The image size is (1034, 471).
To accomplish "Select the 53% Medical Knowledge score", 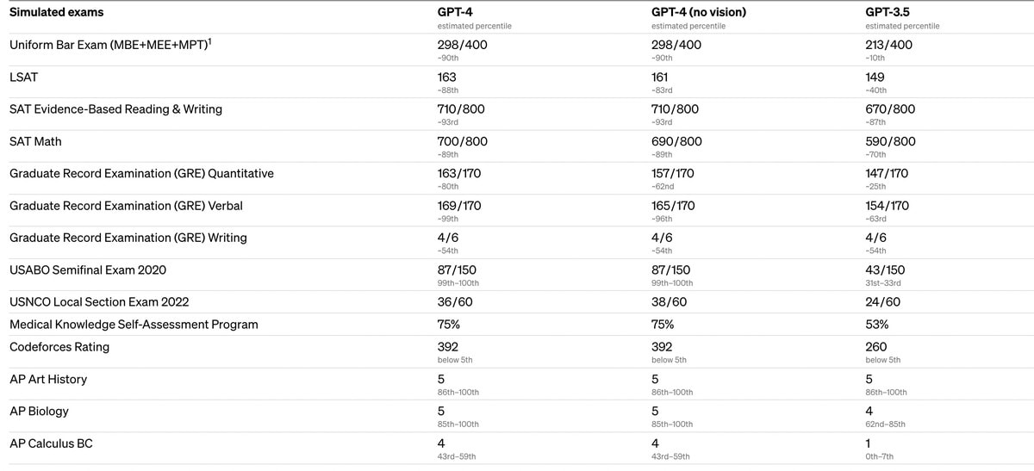I will [x=876, y=325].
